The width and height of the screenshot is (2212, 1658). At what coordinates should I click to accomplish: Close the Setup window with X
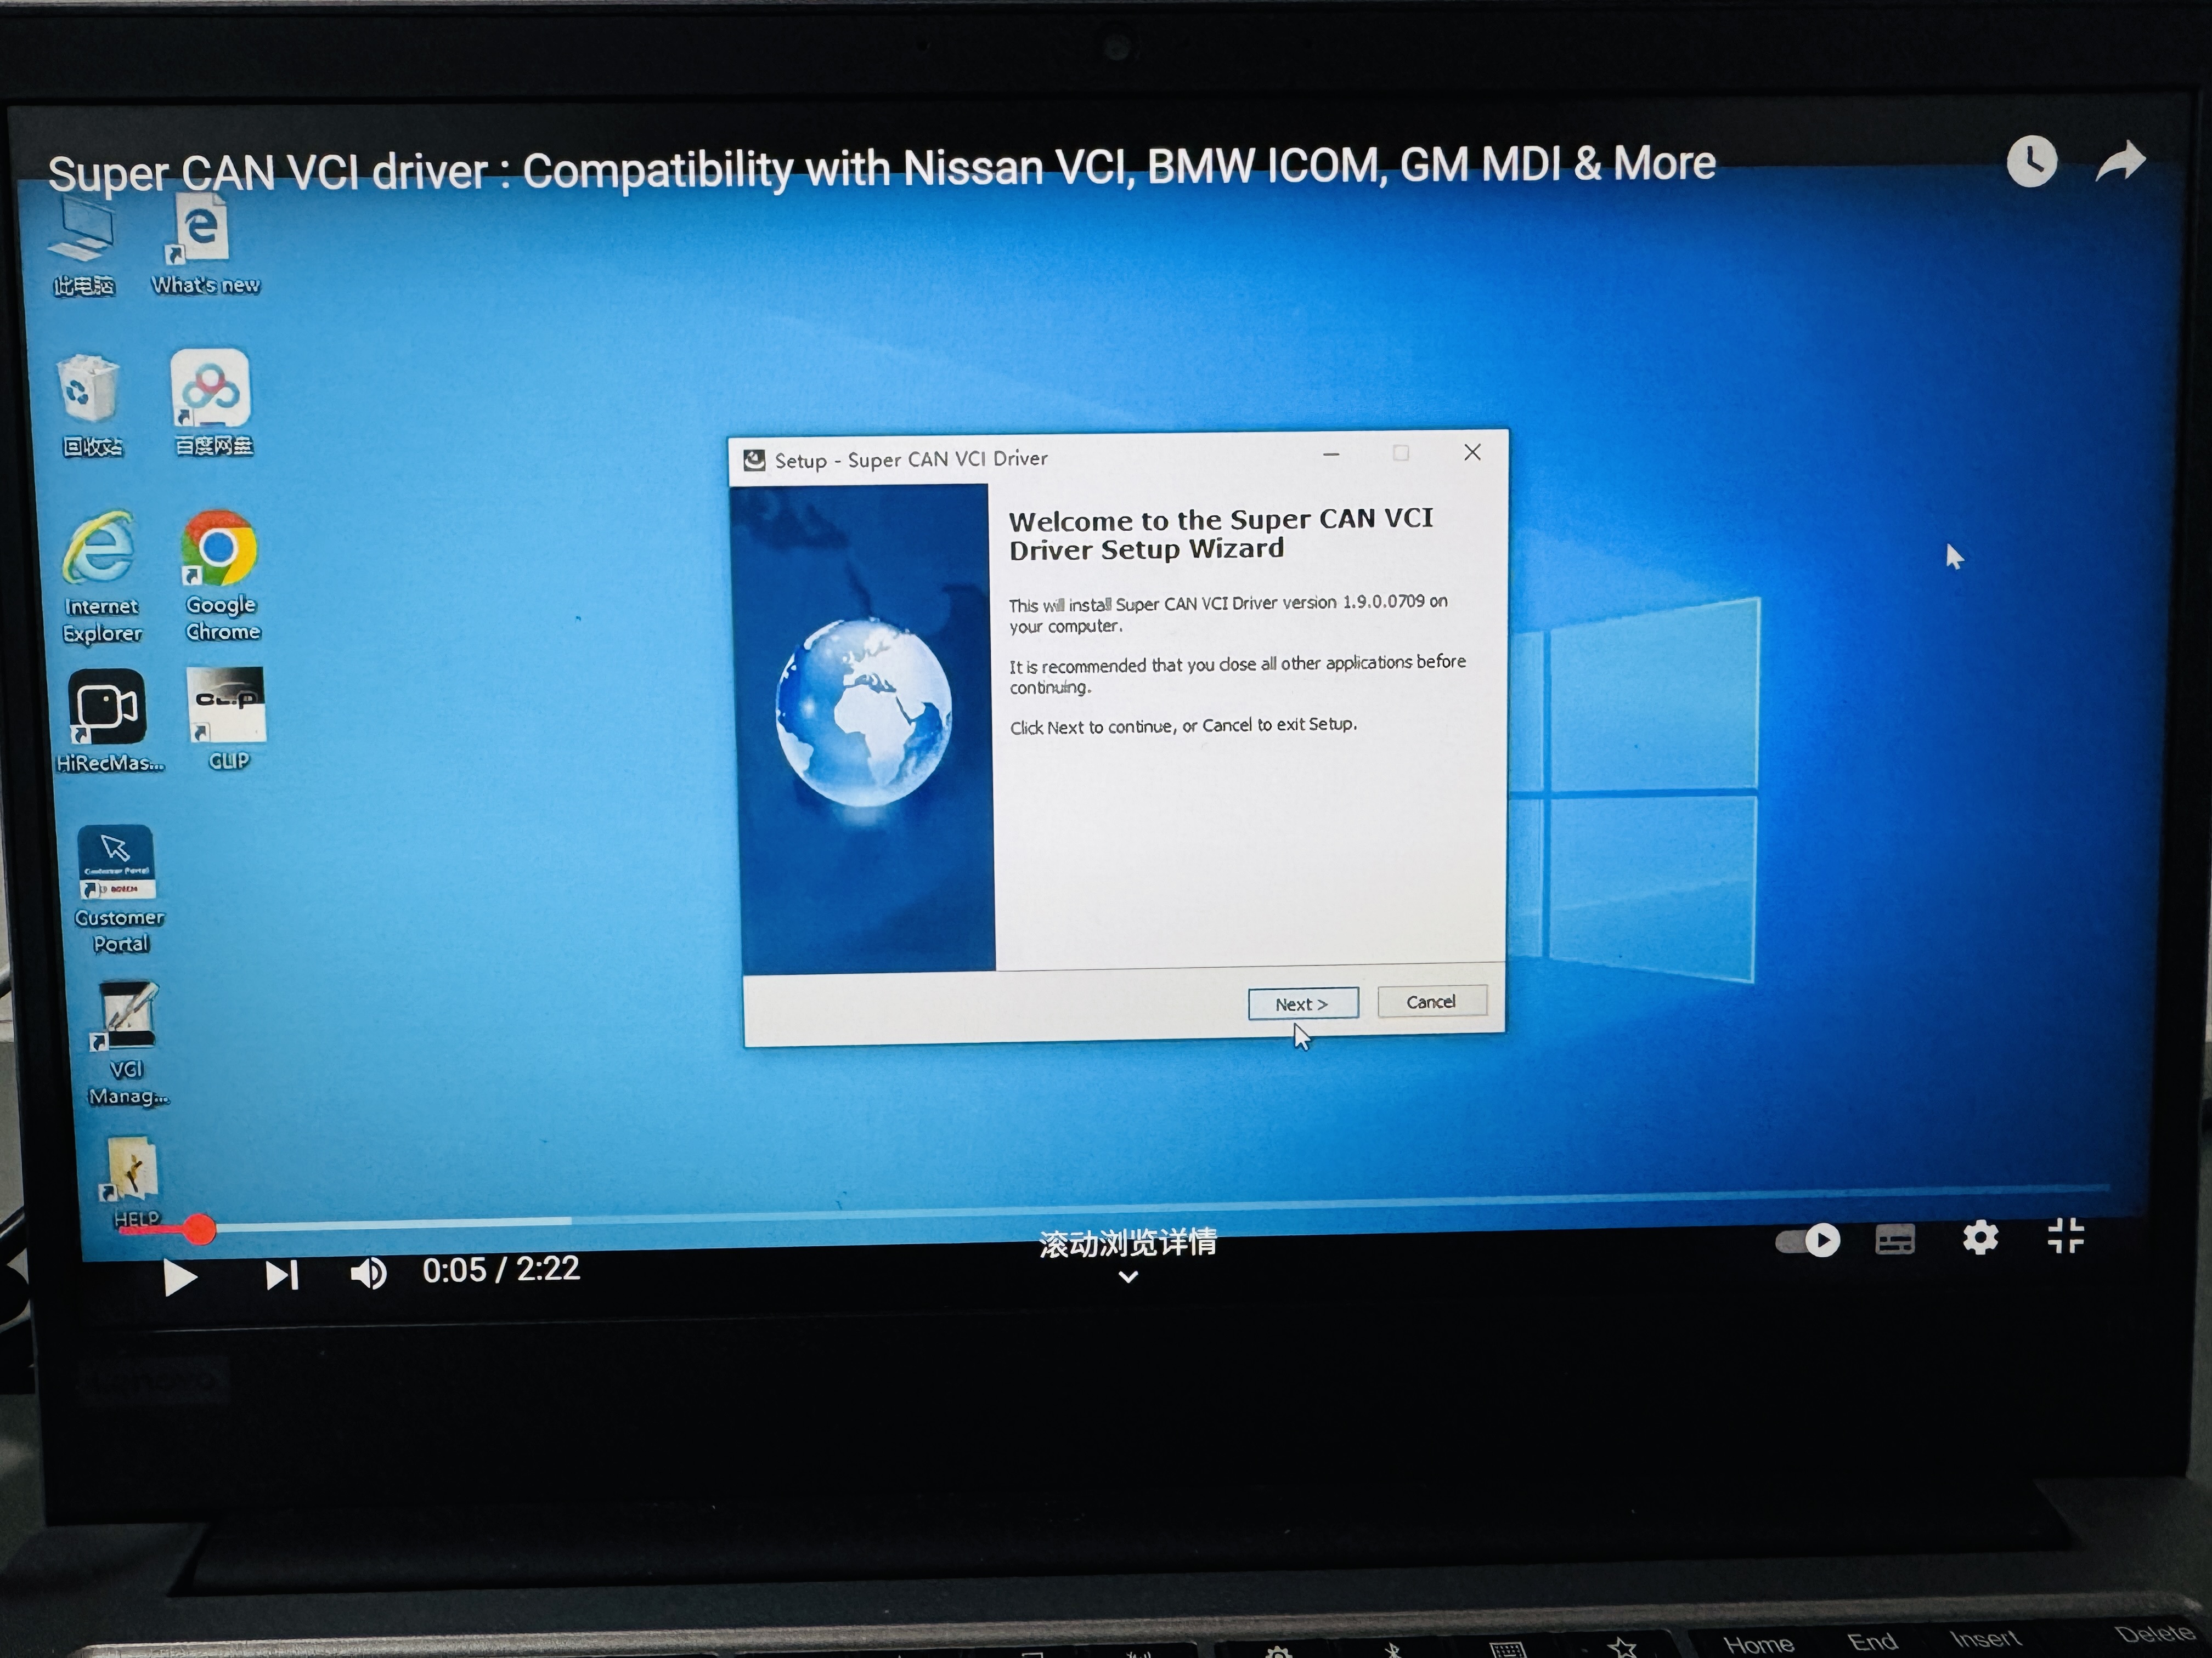[1472, 453]
